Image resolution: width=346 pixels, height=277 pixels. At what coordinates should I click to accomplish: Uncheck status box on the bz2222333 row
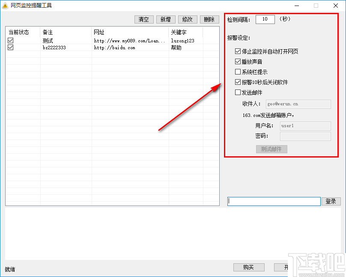(9, 47)
